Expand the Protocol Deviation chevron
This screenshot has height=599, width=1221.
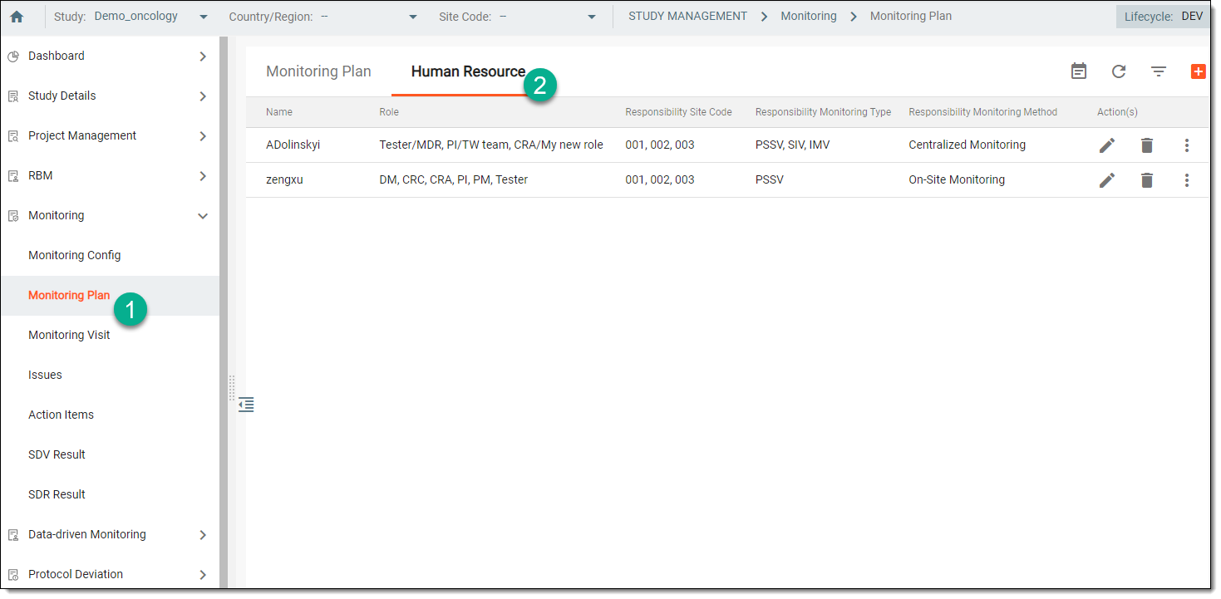pos(203,575)
